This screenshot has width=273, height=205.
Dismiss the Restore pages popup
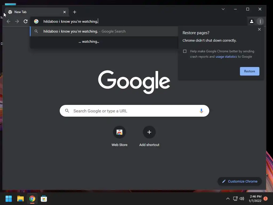[259, 29]
